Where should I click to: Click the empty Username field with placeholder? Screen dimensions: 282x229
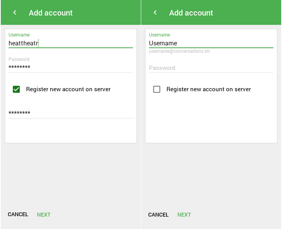click(210, 43)
